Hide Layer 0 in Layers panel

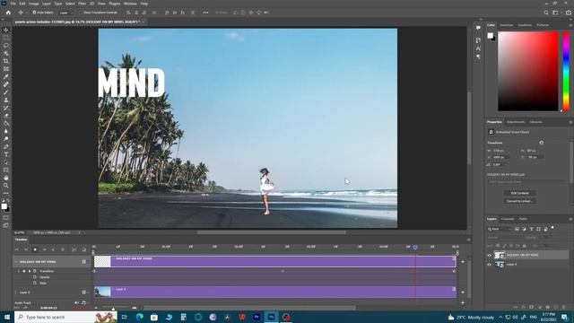coord(489,265)
